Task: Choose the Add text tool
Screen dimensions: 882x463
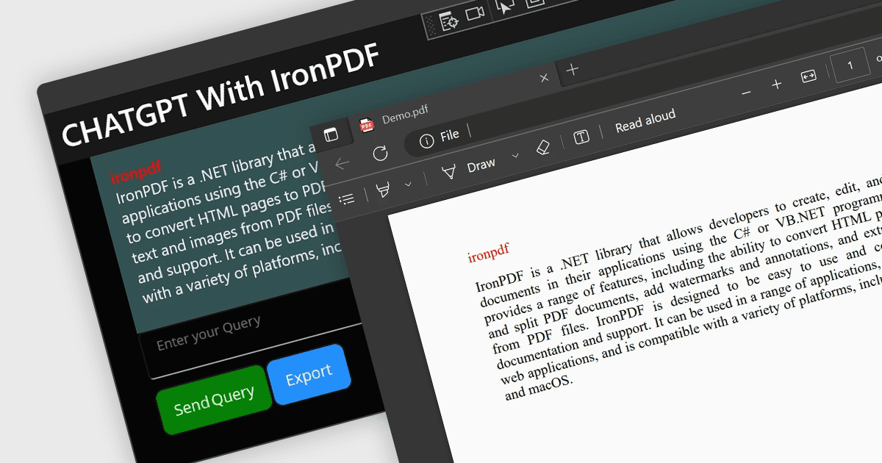Action: [x=581, y=137]
